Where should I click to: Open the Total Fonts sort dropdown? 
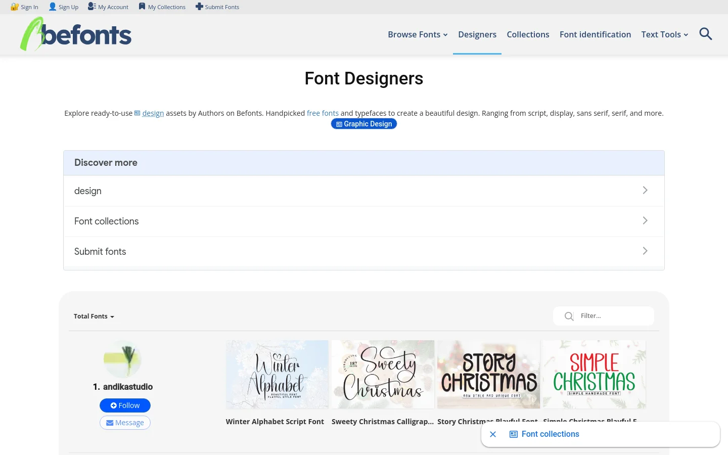pyautogui.click(x=94, y=316)
